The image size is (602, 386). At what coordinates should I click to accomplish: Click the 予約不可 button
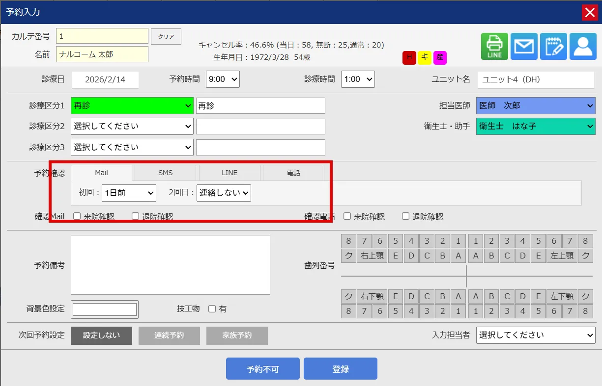262,369
